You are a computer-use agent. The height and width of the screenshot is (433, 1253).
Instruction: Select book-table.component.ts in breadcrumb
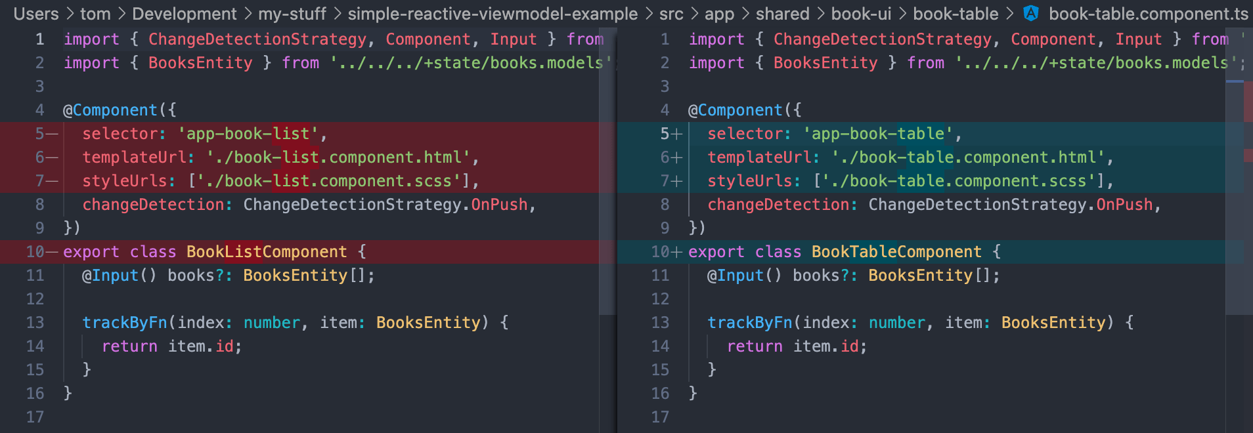click(x=1149, y=14)
